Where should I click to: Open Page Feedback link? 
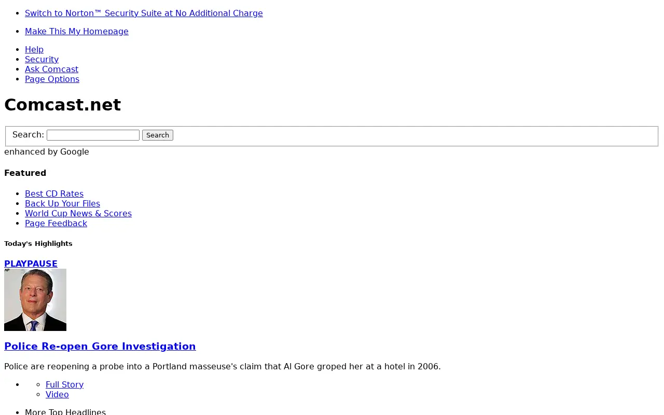[x=56, y=223]
